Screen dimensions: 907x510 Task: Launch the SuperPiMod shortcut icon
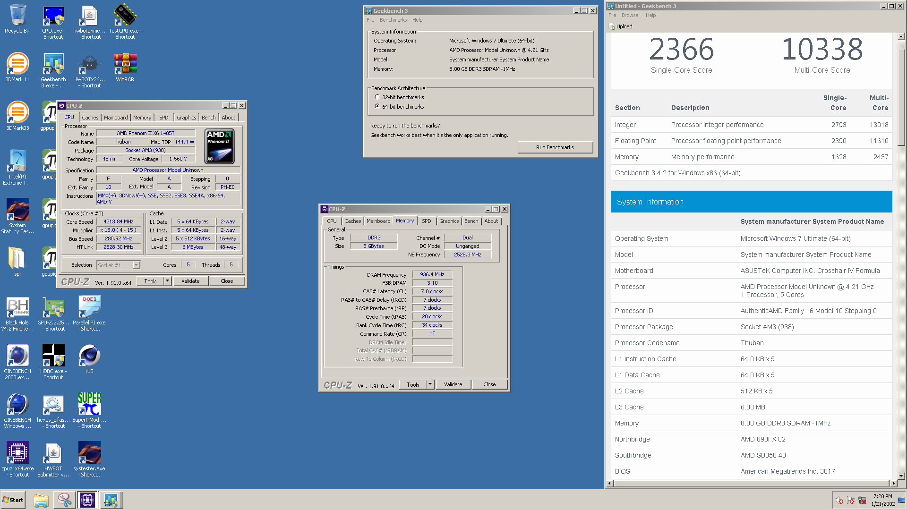[x=89, y=411]
